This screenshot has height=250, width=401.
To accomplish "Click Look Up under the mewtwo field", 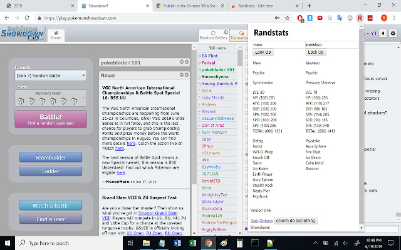I will [316, 52].
